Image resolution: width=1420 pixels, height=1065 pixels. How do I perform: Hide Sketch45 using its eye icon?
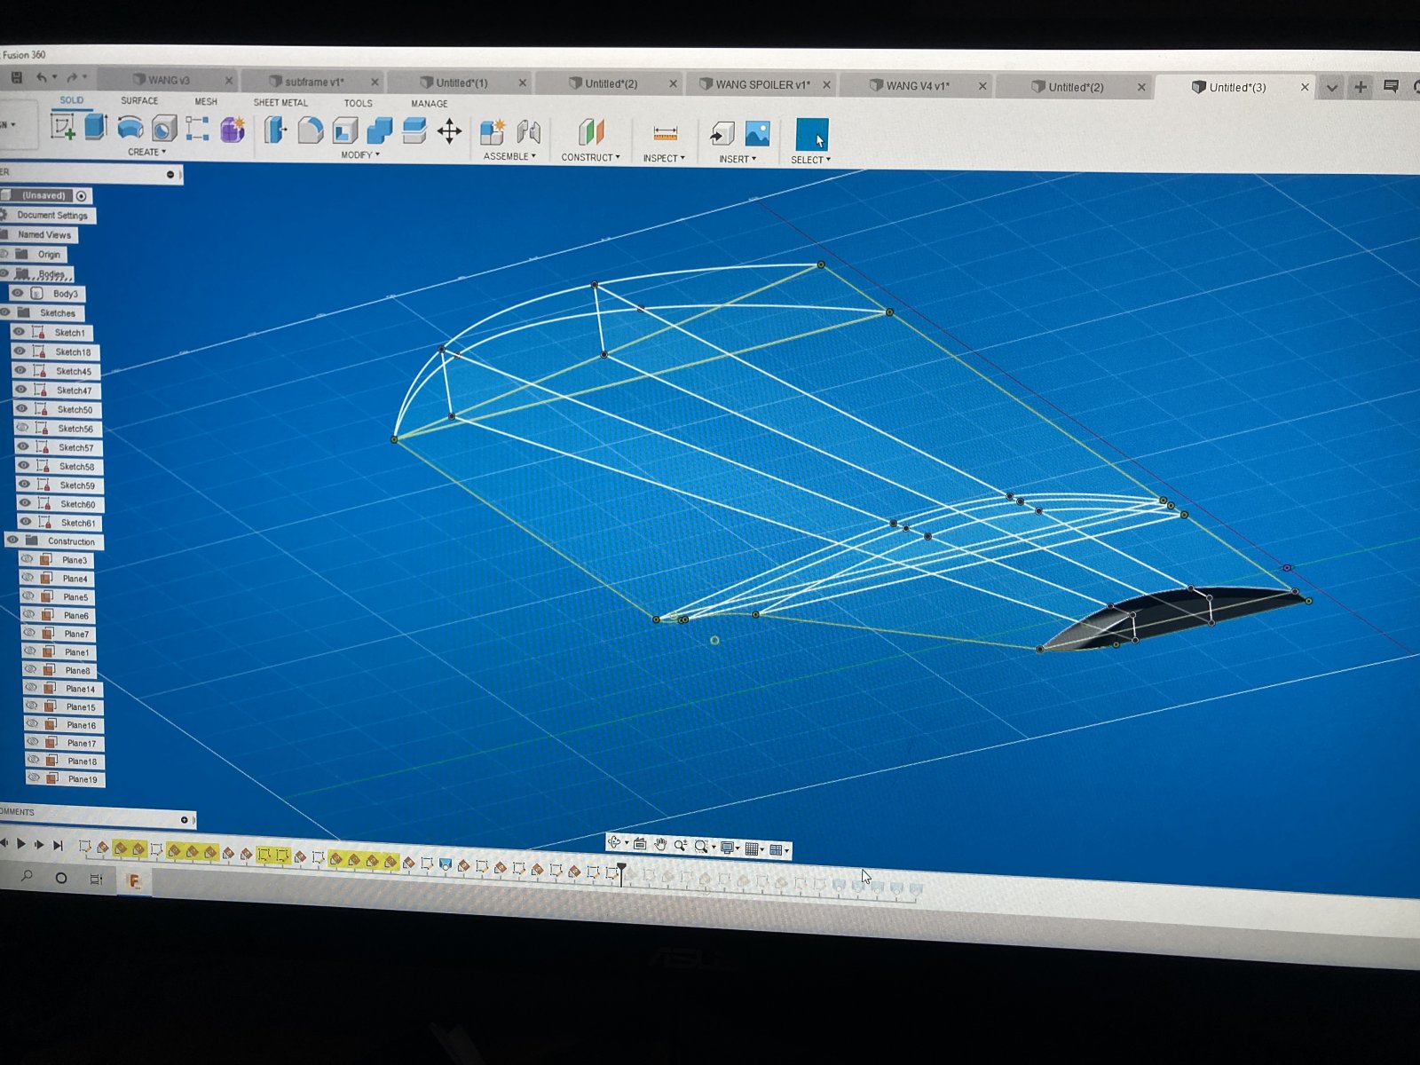click(x=20, y=370)
